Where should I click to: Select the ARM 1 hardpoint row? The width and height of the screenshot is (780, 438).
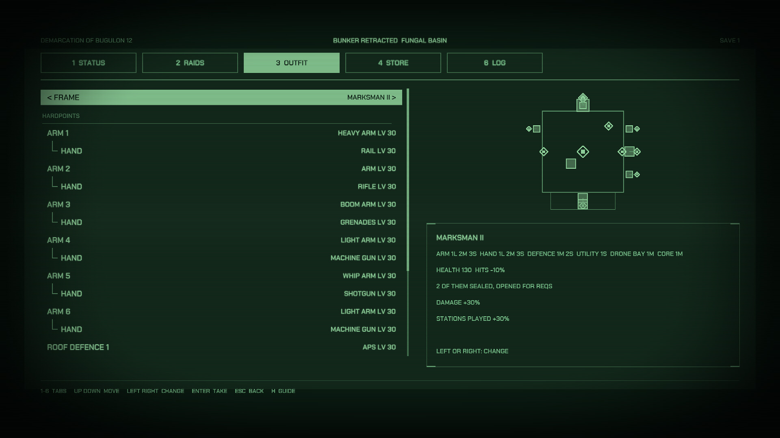(221, 133)
